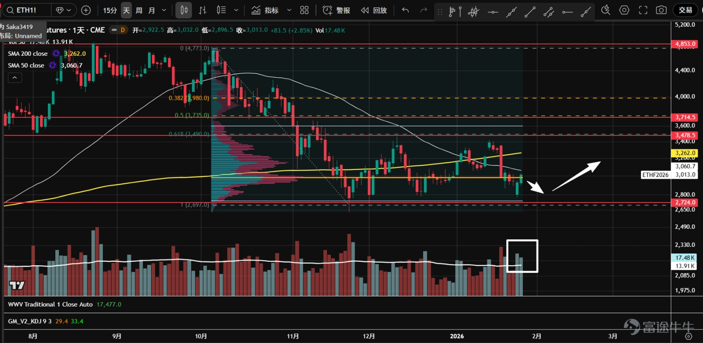Open the indicator templates grid icon

coord(304,10)
